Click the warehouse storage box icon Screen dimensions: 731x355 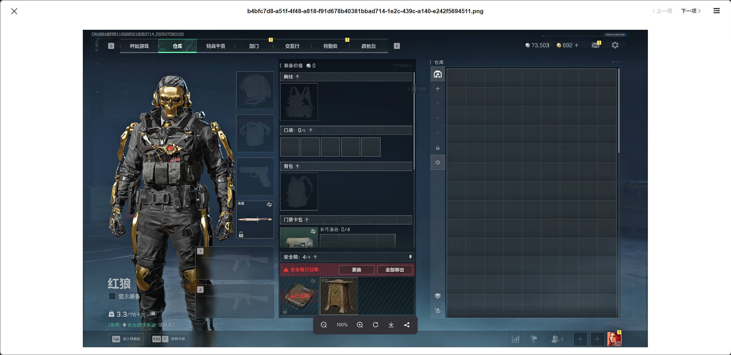(x=438, y=74)
